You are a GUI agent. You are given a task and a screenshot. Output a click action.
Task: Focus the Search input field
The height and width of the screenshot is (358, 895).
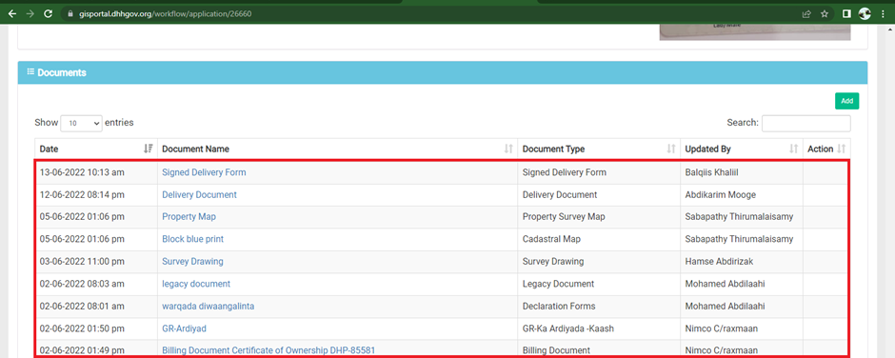click(x=805, y=123)
